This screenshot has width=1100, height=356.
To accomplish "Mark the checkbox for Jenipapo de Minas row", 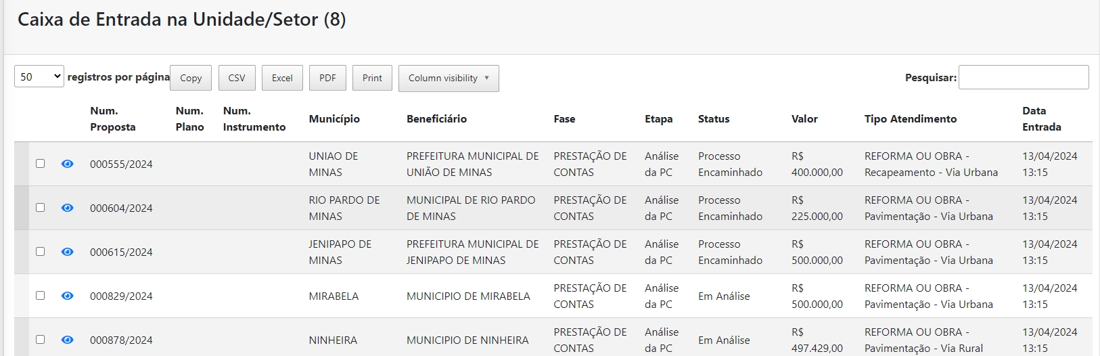I will [x=40, y=252].
